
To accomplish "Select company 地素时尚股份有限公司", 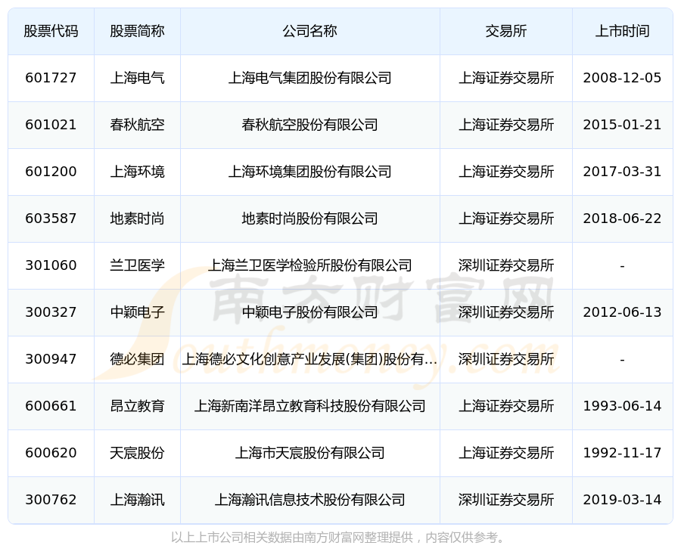I will pyautogui.click(x=310, y=219).
